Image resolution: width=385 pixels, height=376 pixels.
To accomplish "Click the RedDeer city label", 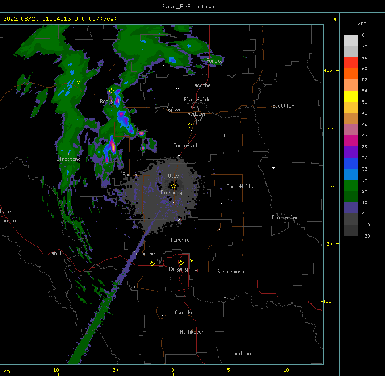I will coord(197,114).
